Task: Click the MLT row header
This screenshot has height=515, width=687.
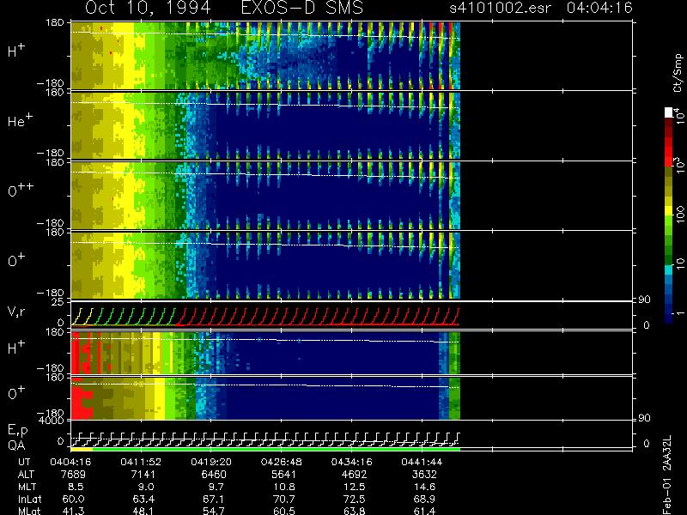Action: (x=27, y=487)
